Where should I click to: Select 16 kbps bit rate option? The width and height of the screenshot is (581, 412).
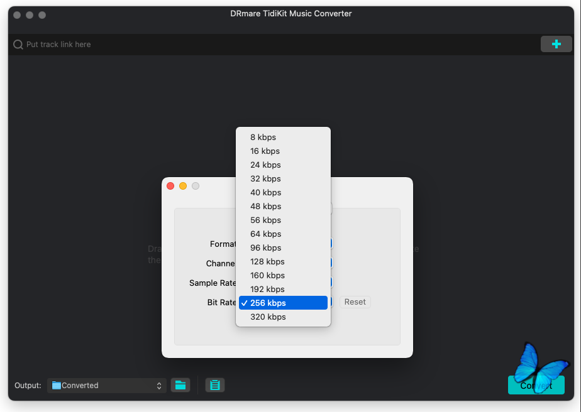click(x=283, y=151)
